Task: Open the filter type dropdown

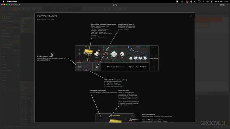Action: click(115, 47)
